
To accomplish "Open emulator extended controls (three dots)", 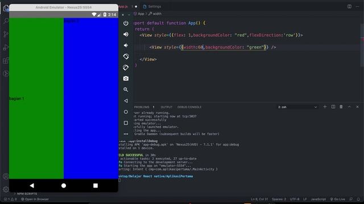I will (x=126, y=134).
